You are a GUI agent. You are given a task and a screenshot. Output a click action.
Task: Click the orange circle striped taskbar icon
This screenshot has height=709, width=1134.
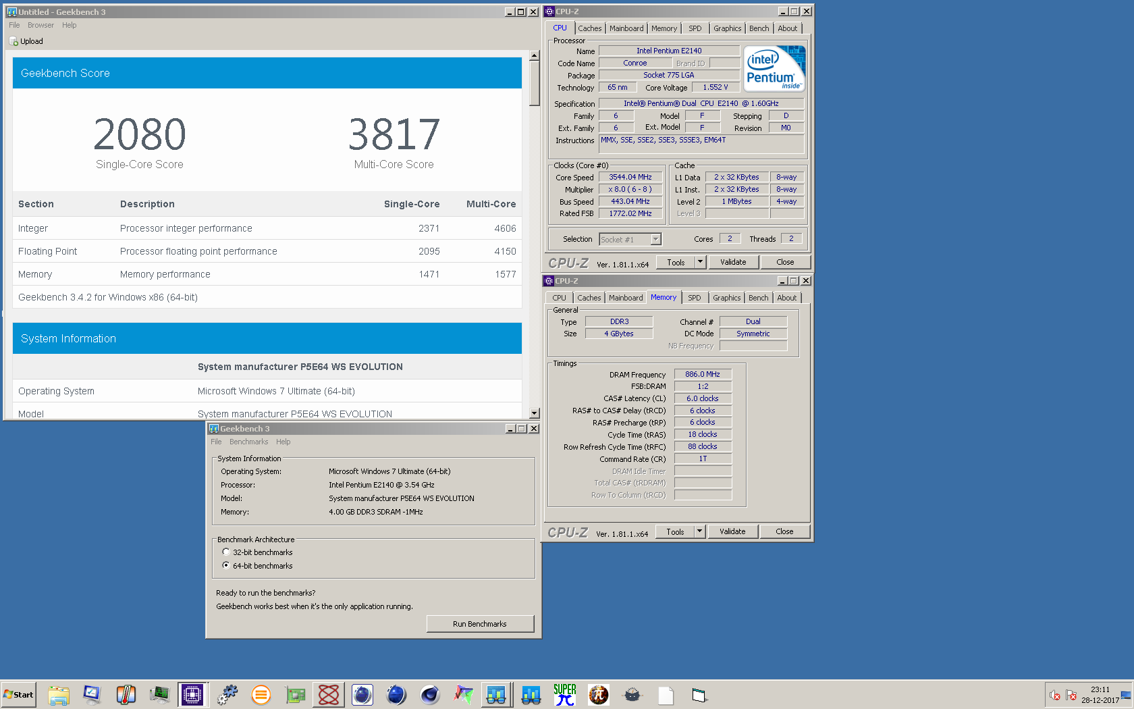click(x=261, y=695)
